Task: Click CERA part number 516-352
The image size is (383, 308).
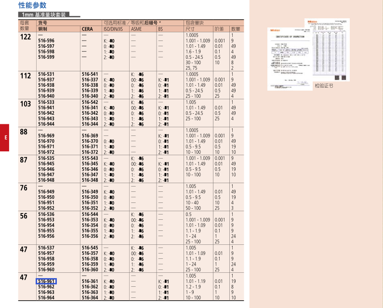Action: pos(90,208)
